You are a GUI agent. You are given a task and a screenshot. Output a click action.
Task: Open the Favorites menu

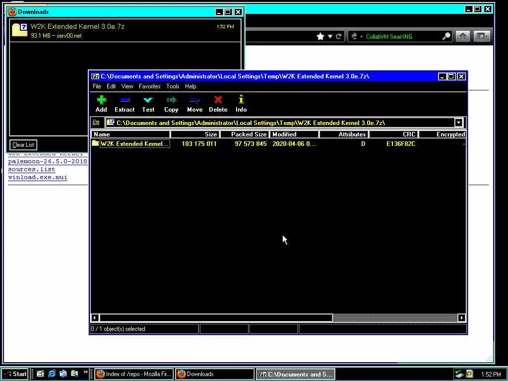[x=149, y=86]
